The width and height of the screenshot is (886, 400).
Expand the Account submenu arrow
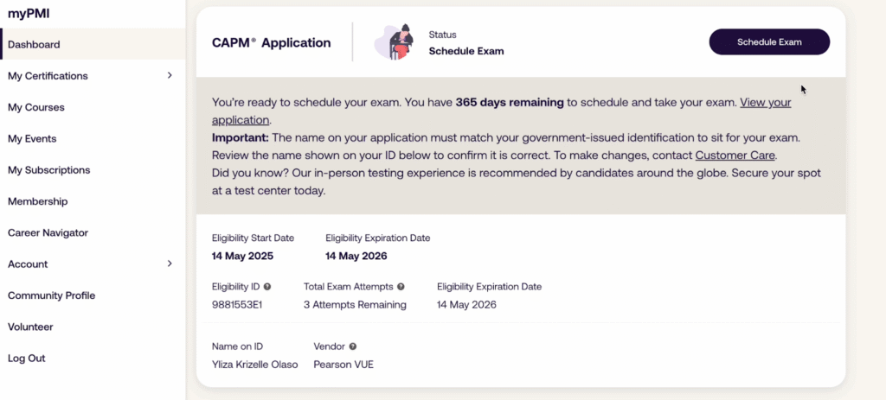point(170,264)
